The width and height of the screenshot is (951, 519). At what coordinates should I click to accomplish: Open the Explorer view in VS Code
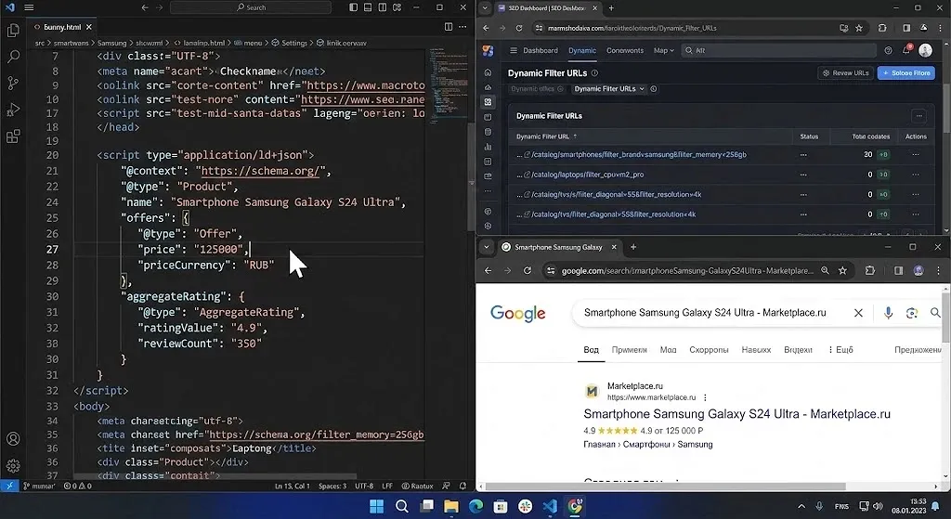tap(13, 31)
